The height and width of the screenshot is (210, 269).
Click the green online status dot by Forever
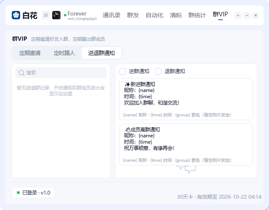pyautogui.click(x=65, y=15)
